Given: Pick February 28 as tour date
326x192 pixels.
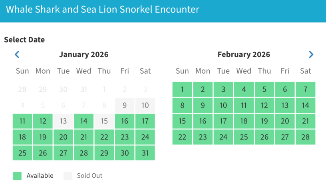Looking at the screenshot, I should 305,137.
